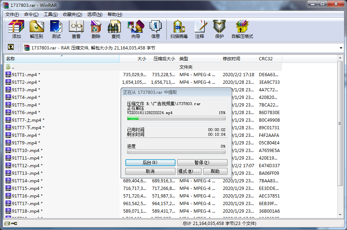This screenshot has width=347, height=230.
Task: Sort by the 压缩后大小 column header
Action: (x=162, y=58)
